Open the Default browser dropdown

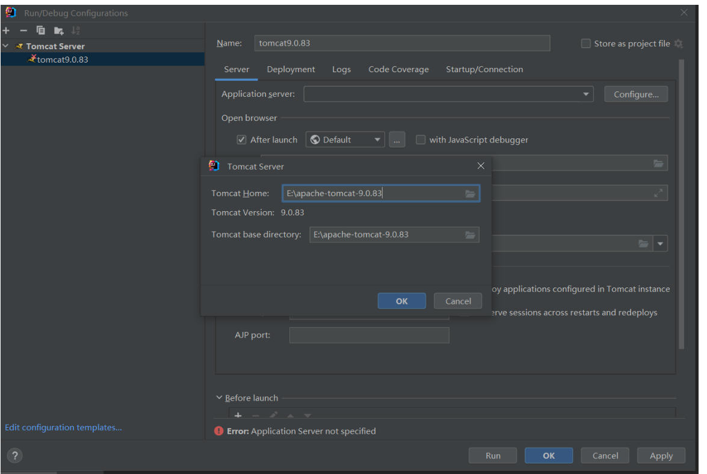point(377,140)
